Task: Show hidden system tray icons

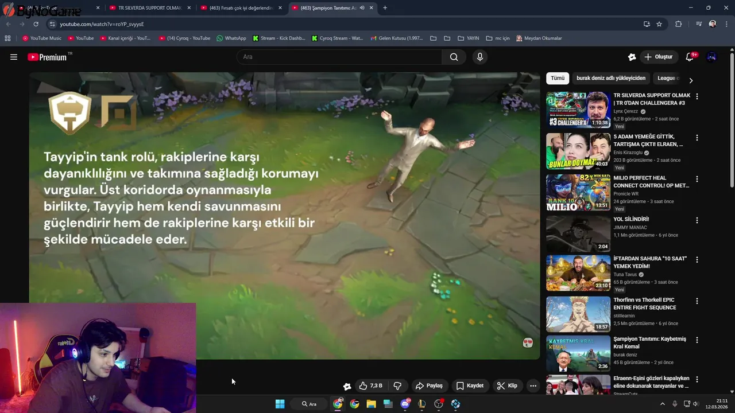Action: click(x=662, y=404)
